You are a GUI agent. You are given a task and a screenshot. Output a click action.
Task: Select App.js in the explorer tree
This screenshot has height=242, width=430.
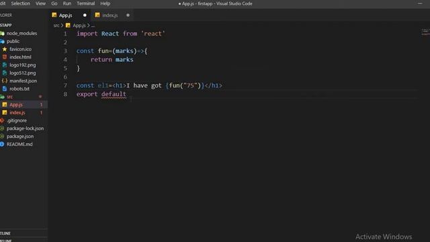(x=16, y=105)
